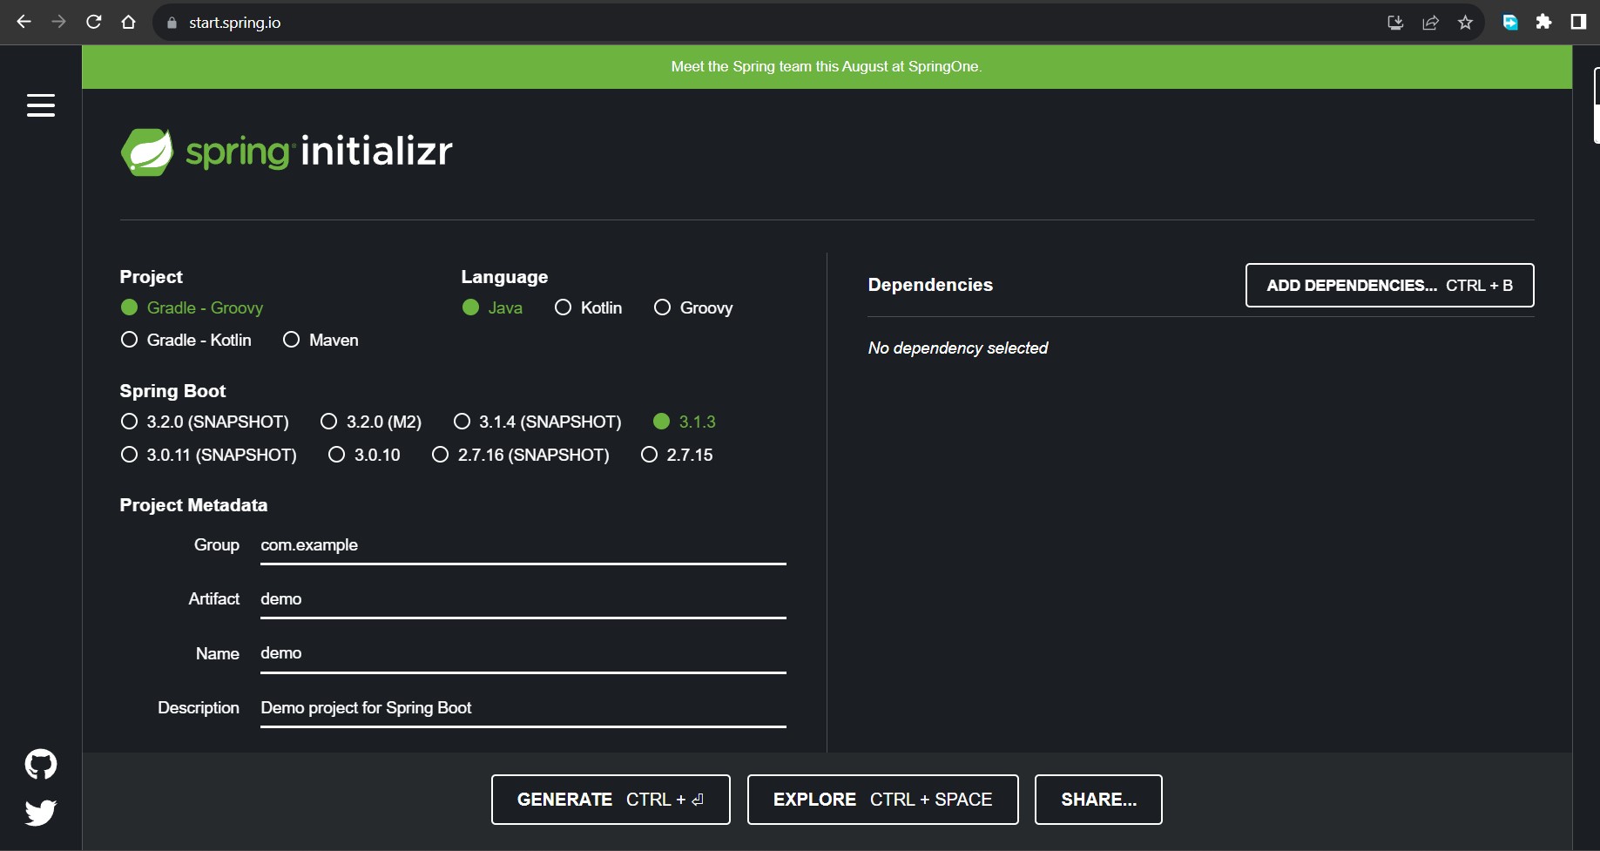The image size is (1600, 851).
Task: Open the SpringOne announcement banner
Action: point(827,67)
